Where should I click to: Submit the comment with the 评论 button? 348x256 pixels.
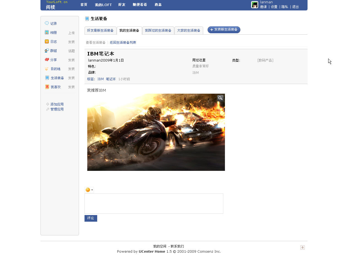tap(91, 218)
